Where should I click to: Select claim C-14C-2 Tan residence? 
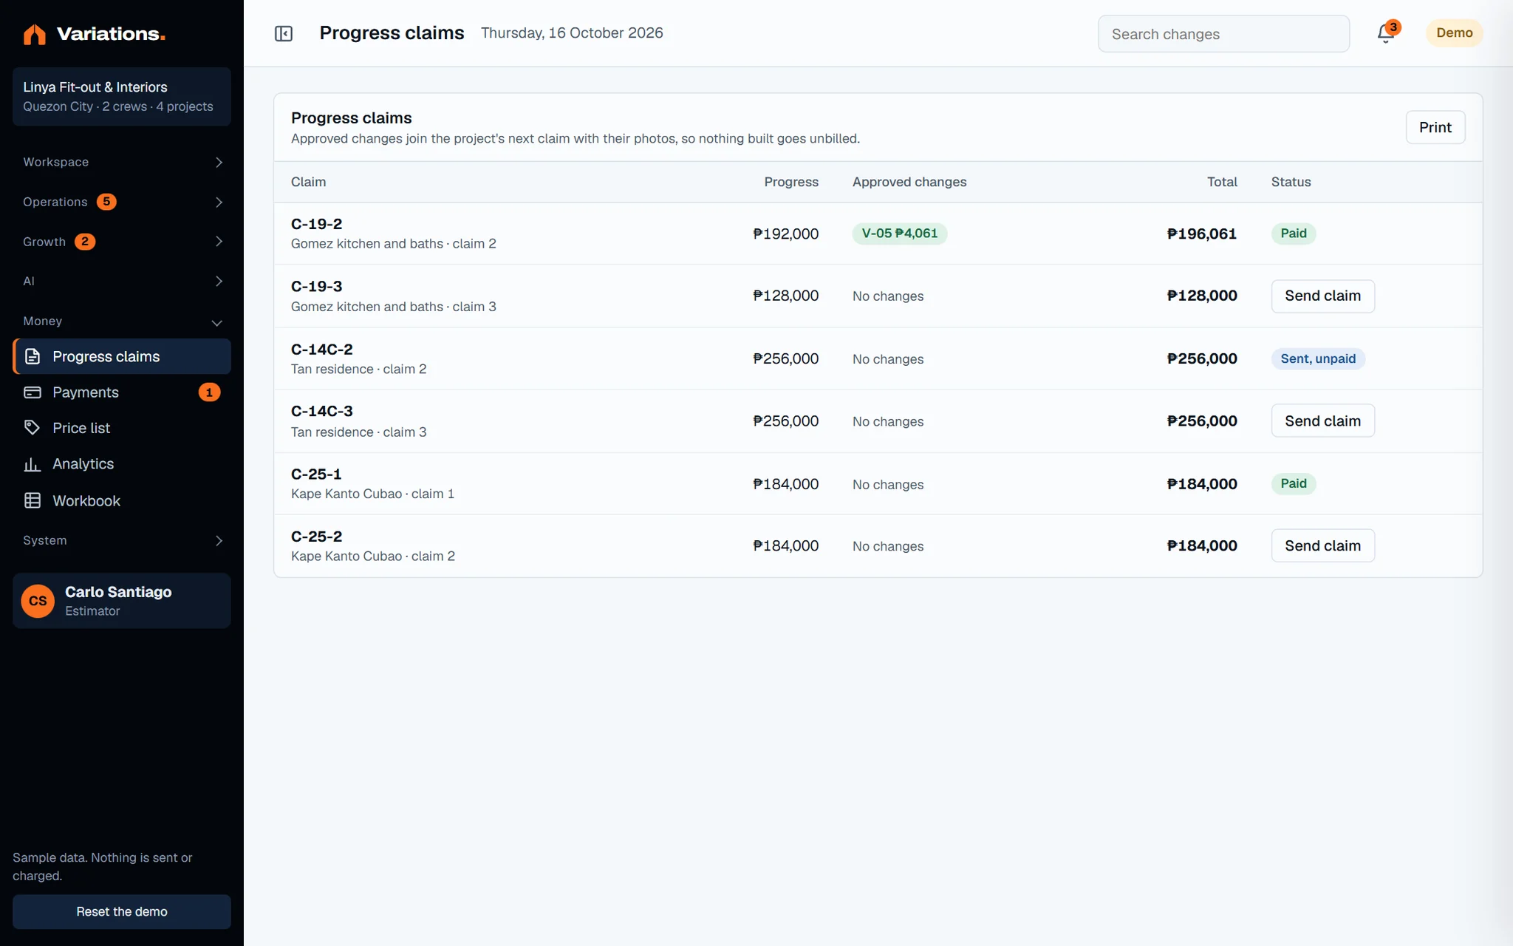click(x=878, y=358)
